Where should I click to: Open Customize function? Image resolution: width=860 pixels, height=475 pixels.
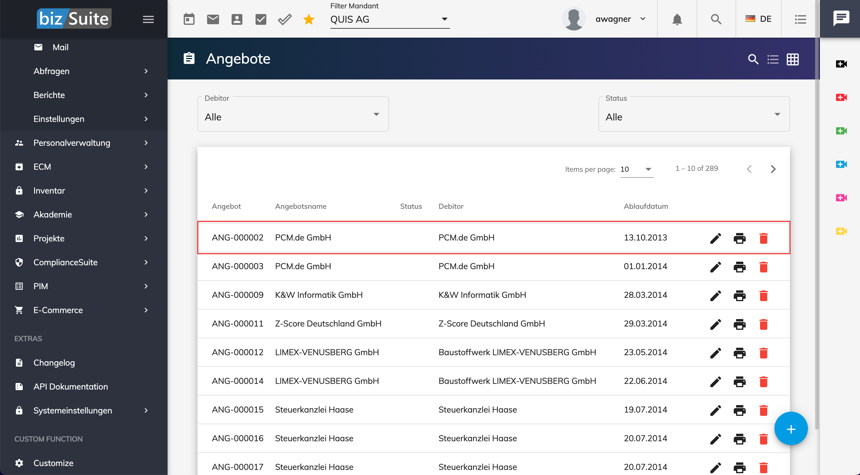tap(83, 463)
